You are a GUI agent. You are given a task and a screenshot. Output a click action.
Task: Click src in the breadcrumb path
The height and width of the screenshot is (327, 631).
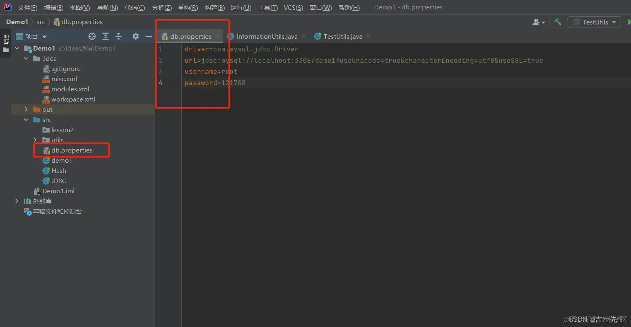41,22
